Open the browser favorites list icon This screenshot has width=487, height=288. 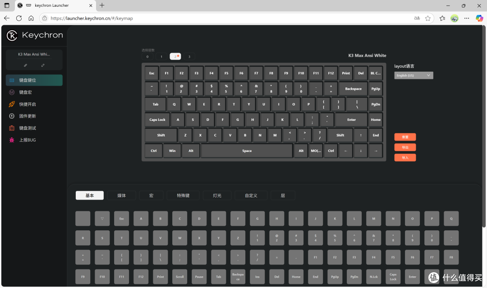pos(442,18)
